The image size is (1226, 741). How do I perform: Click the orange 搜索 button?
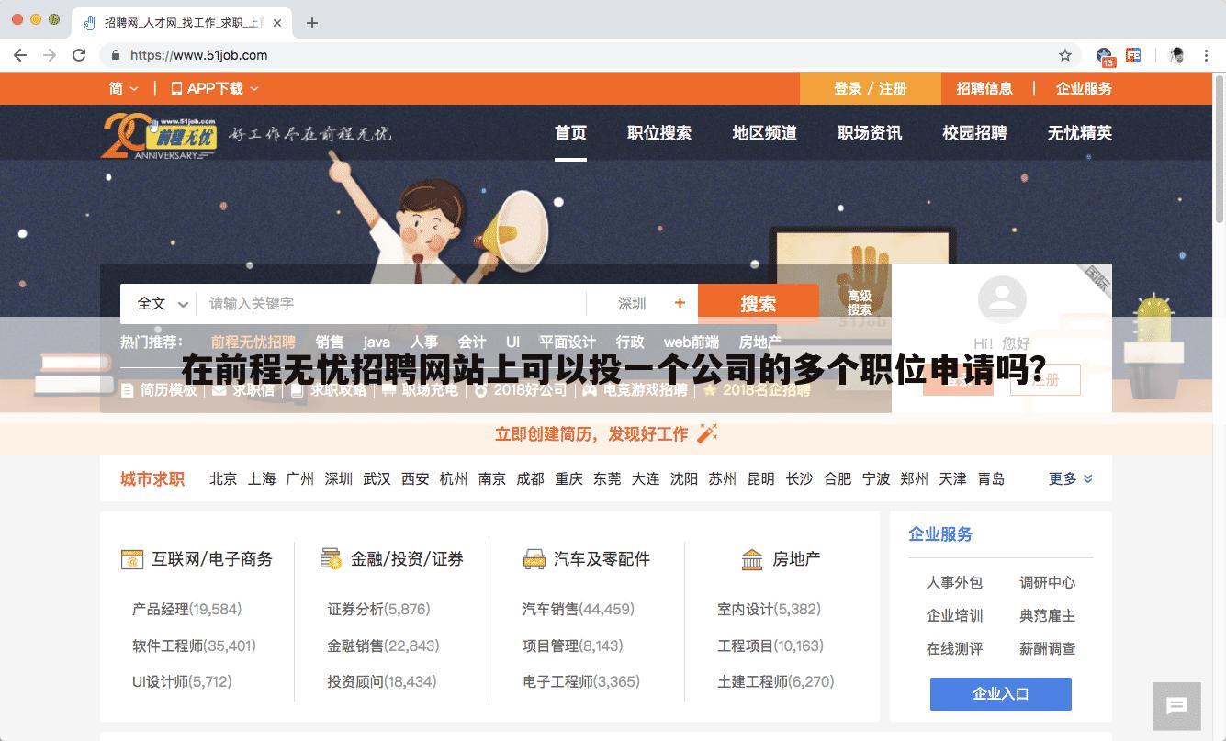pyautogui.click(x=759, y=303)
